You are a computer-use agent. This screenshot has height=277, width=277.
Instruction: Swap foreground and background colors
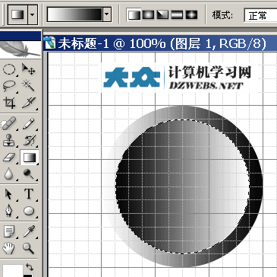tap(30, 267)
